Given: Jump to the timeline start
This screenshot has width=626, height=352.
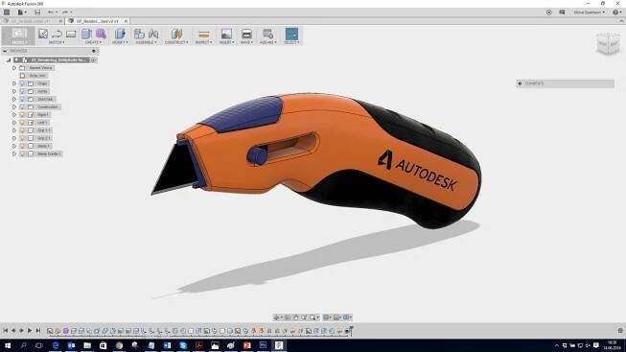Looking at the screenshot, I should point(6,331).
